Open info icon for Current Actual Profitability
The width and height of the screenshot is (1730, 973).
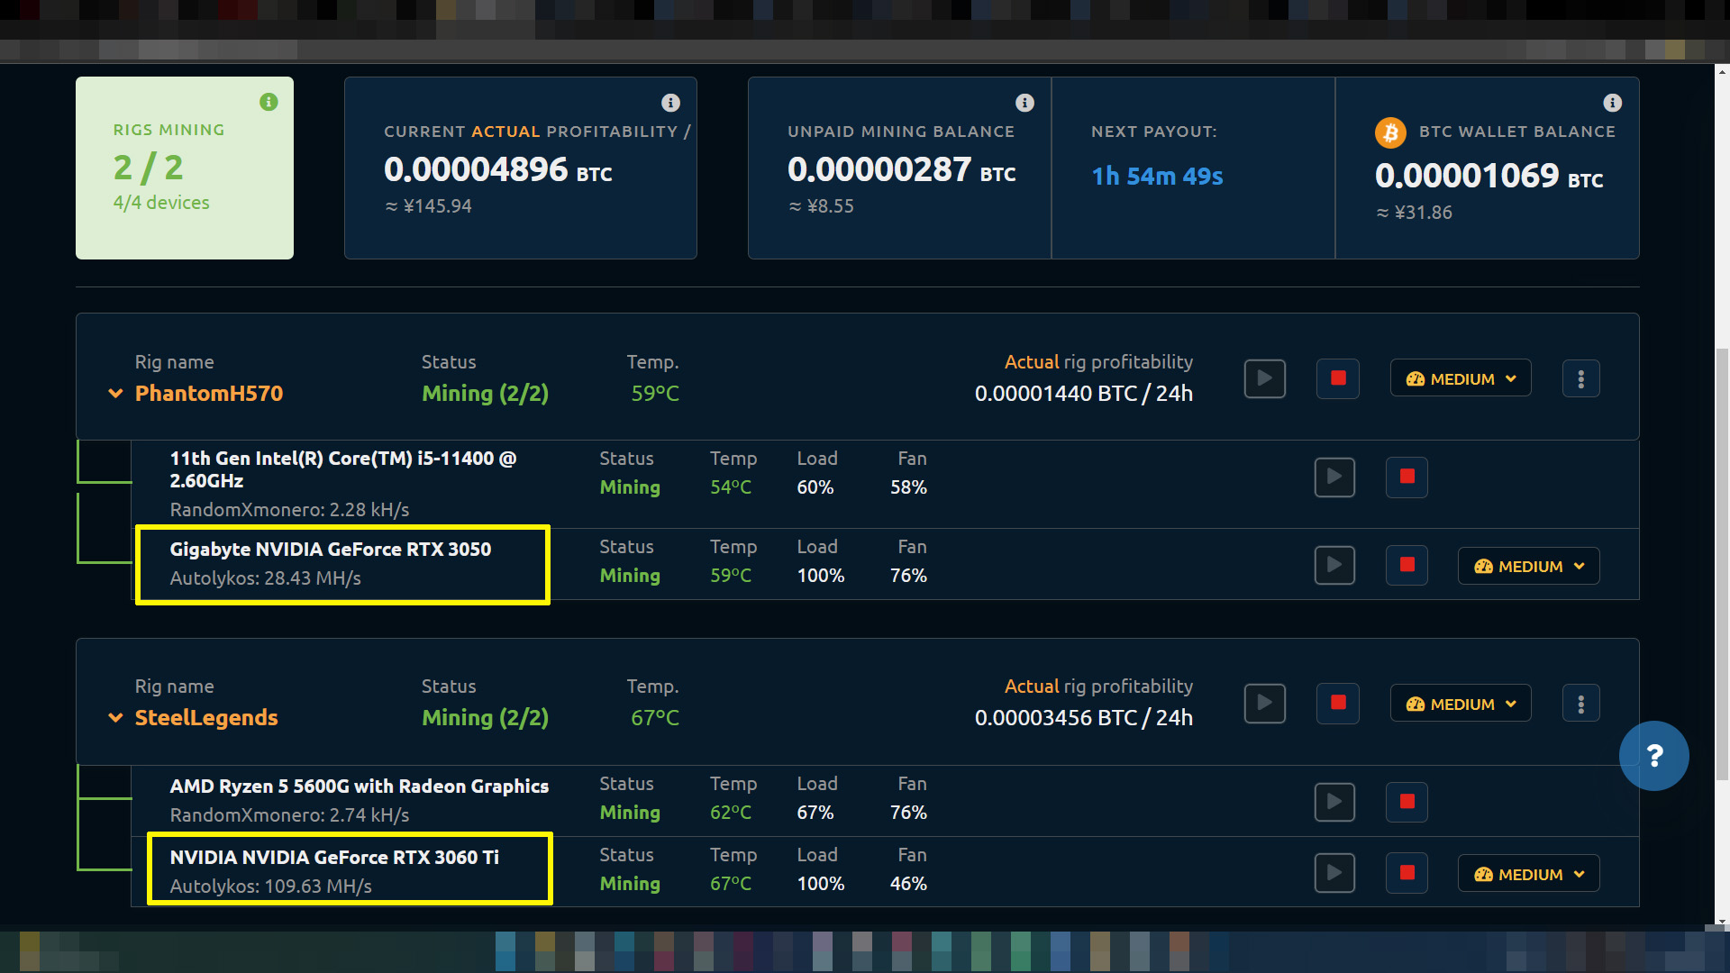pyautogui.click(x=670, y=103)
